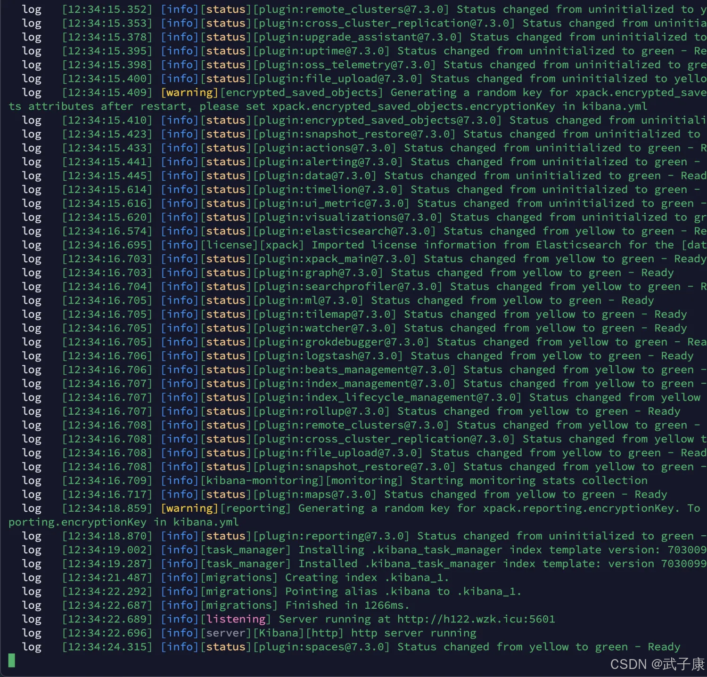This screenshot has width=707, height=677.
Task: Click the plugin:alerting@7.3.0 entry
Action: (328, 162)
